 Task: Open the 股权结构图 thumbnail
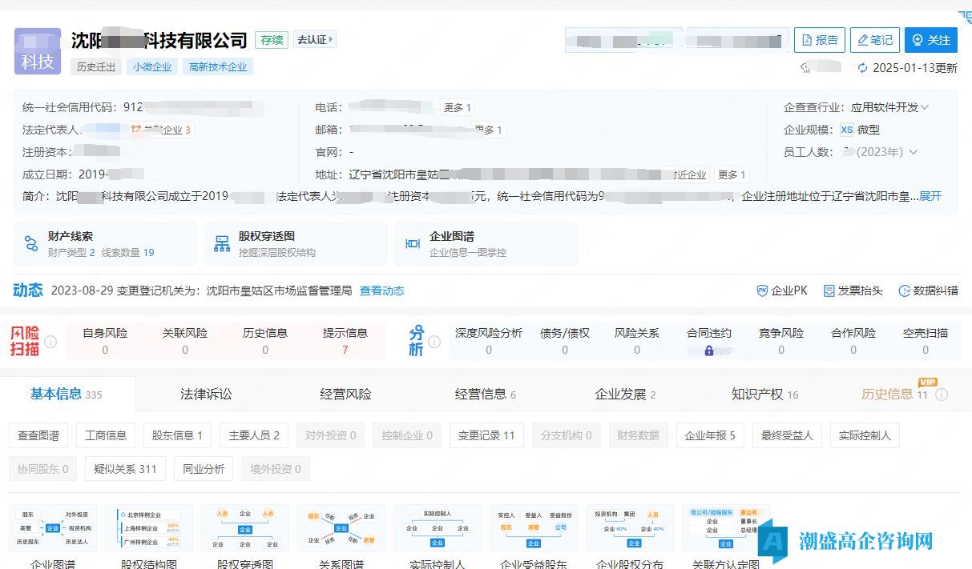[x=149, y=529]
